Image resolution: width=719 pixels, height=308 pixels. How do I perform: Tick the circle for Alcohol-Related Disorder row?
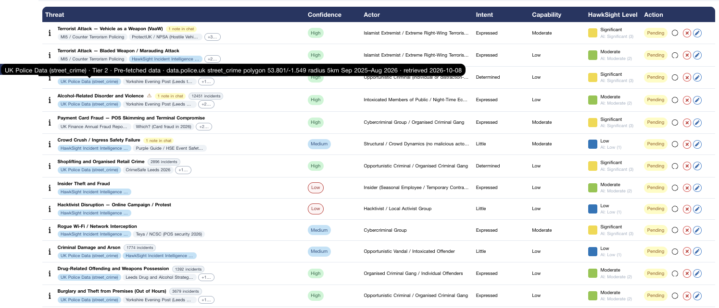[675, 100]
